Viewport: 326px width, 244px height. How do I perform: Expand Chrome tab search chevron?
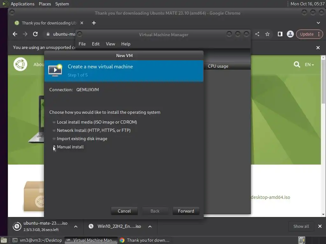[318, 23]
